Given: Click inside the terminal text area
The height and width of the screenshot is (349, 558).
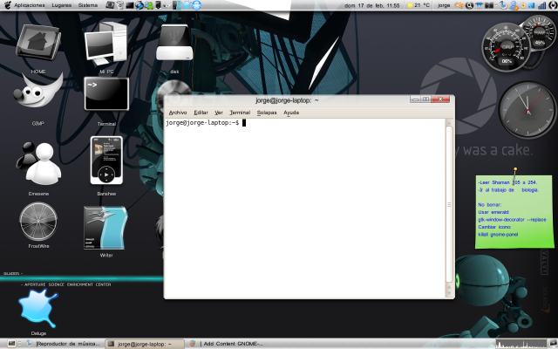Looking at the screenshot, I should (x=304, y=209).
